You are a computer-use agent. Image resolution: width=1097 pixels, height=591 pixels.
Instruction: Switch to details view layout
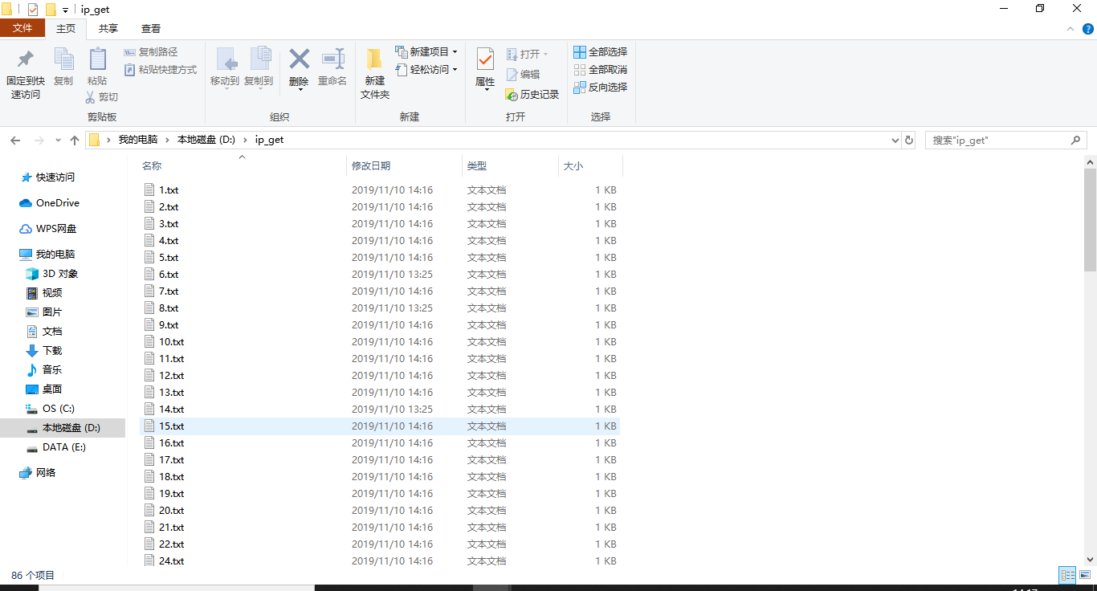(x=1067, y=575)
